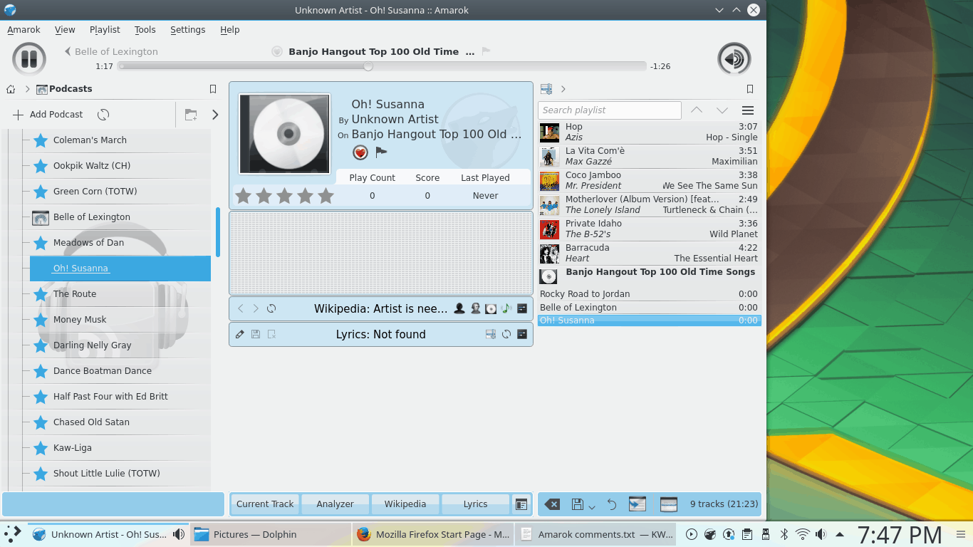Go to the media sources home icon
The height and width of the screenshot is (547, 973).
(11, 89)
